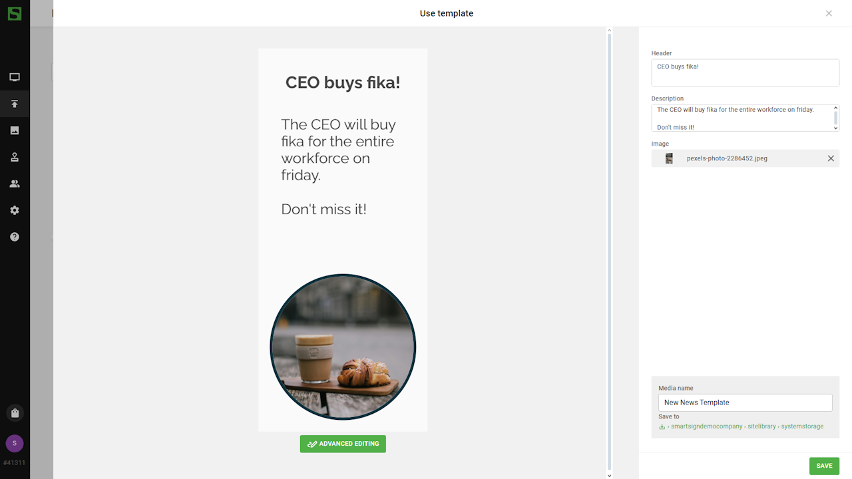852x479 pixels.
Task: Remove the pexels-photo-2286452.jpeg image
Action: click(x=831, y=158)
